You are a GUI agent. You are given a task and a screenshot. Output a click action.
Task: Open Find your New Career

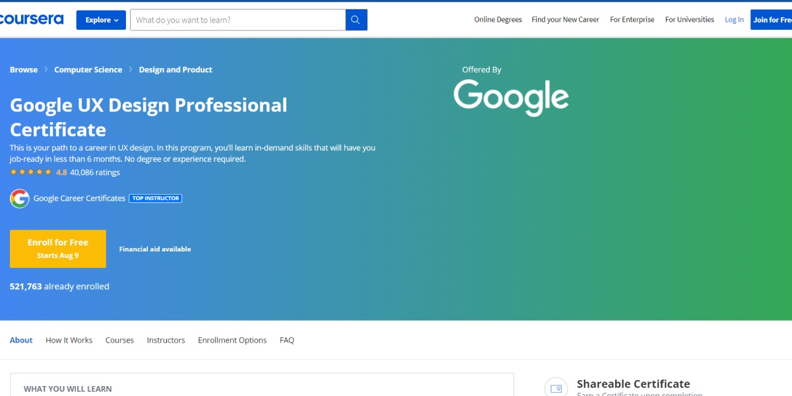coord(565,20)
